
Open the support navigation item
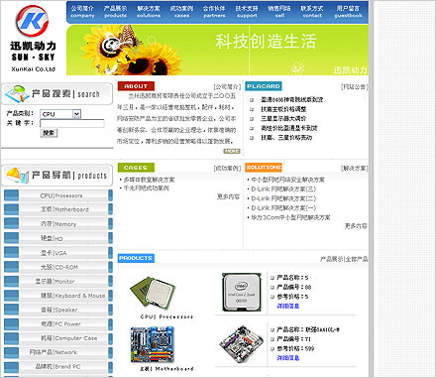[247, 12]
